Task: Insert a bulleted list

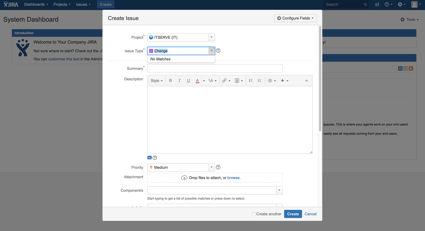Action: 251,81
